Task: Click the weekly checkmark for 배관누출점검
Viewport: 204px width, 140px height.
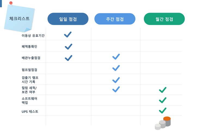Action: point(116,57)
